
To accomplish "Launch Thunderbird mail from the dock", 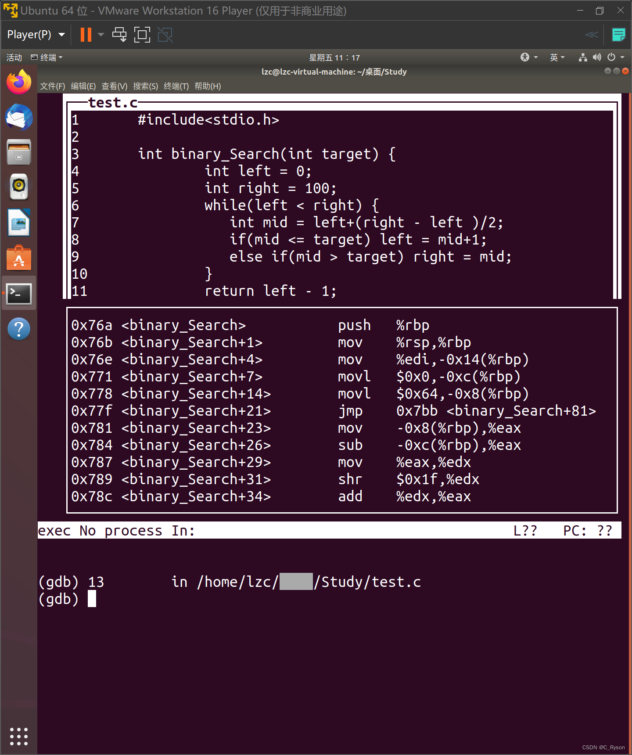I will click(19, 117).
